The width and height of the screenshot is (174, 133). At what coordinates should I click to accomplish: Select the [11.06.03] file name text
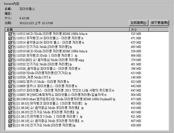(x=52, y=104)
